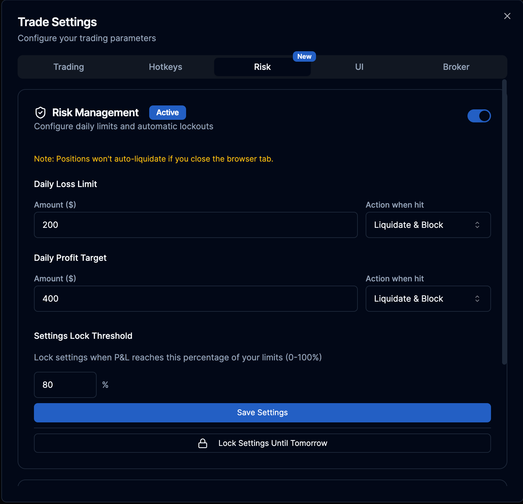Focus the Daily Loss Limit amount field
Screen dimensions: 523x504
click(196, 225)
